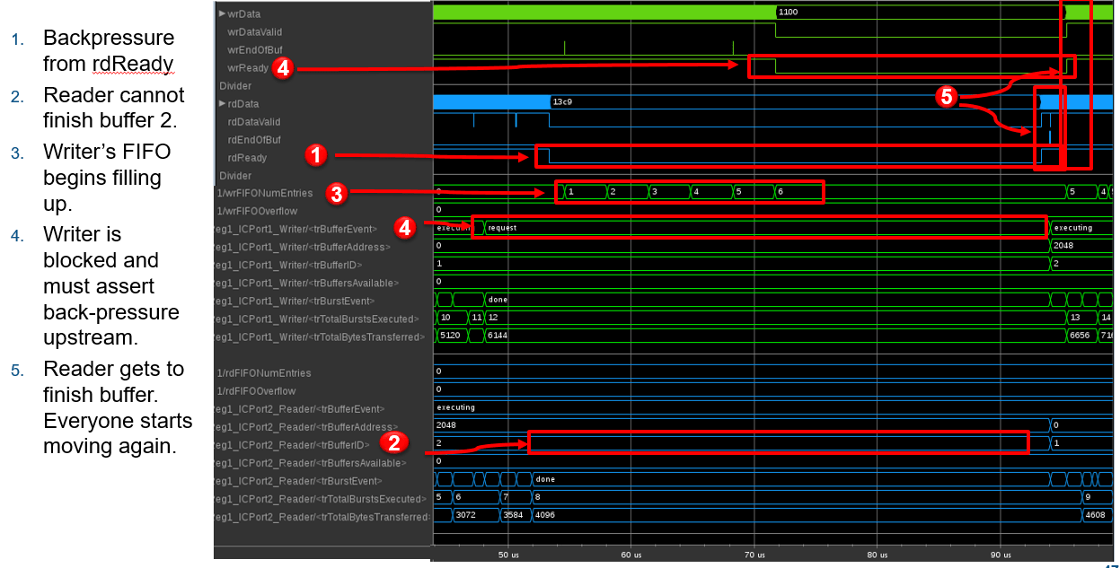1120x568 pixels.
Task: Click the wrData value 1100
Action: 788,13
